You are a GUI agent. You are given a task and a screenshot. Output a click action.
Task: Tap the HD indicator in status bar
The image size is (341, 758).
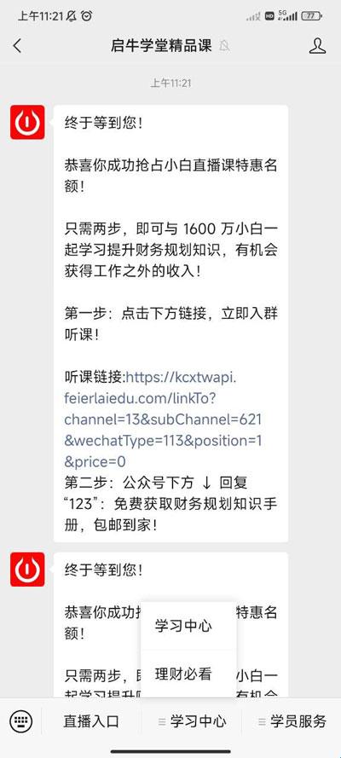point(269,16)
